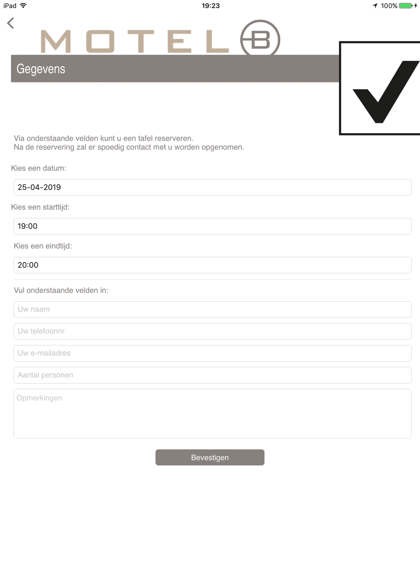Tap the Motel B circular logo
Screen dimensions: 420x561
click(x=260, y=38)
